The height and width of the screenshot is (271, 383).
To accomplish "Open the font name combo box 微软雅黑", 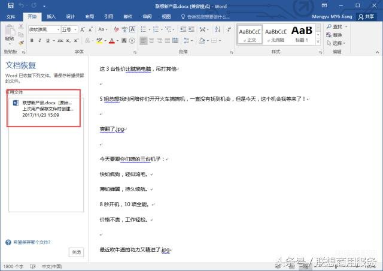I will click(44, 29).
